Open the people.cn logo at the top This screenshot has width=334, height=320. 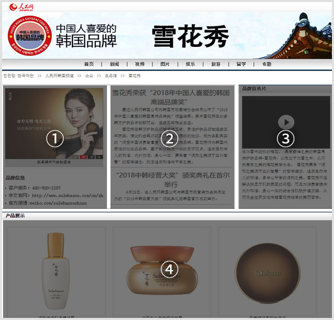coord(21,7)
